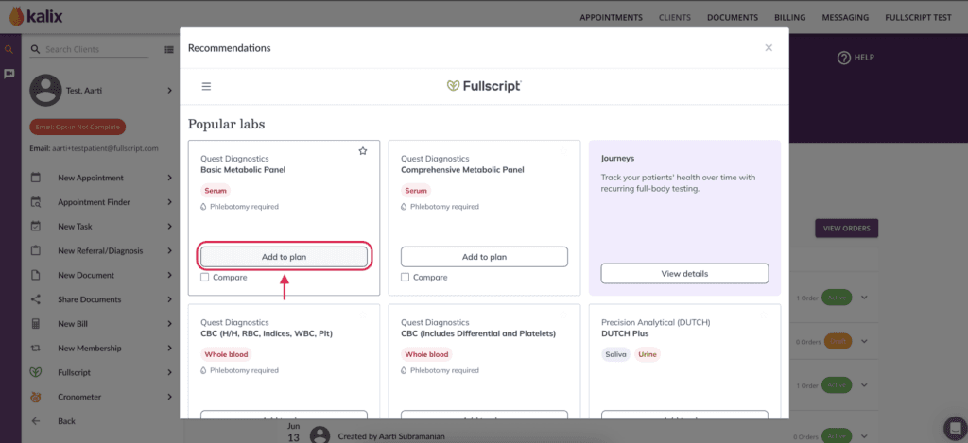Expand the Test, Aarti client chevron
The width and height of the screenshot is (968, 443).
click(170, 91)
